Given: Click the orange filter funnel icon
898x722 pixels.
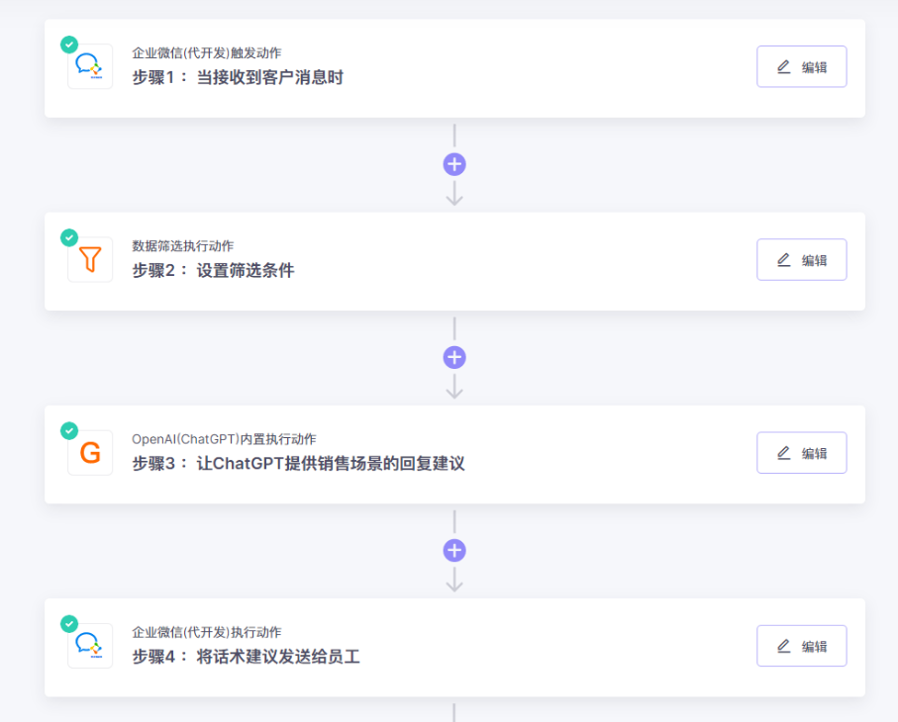Looking at the screenshot, I should [x=90, y=260].
